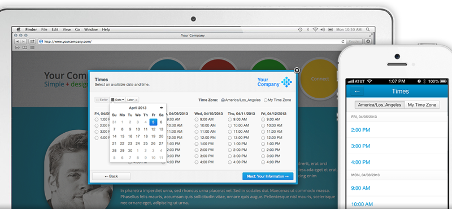Open the View menu
The image size is (452, 209).
coord(67,29)
